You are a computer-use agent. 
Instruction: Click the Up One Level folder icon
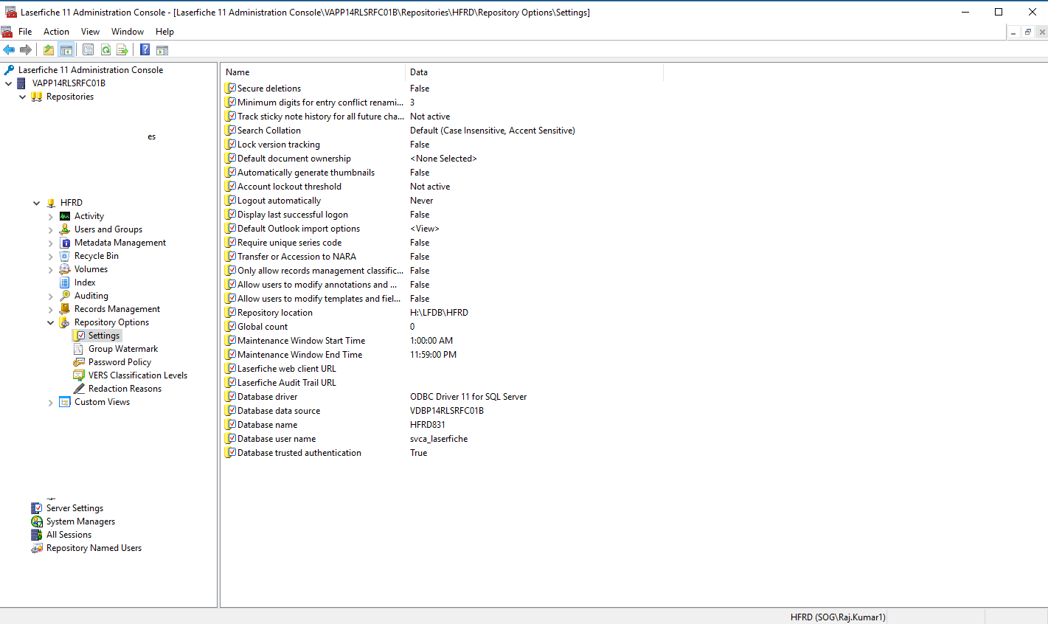tap(49, 50)
